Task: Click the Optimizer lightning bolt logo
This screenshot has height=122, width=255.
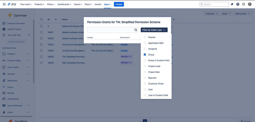Action: tap(10, 15)
